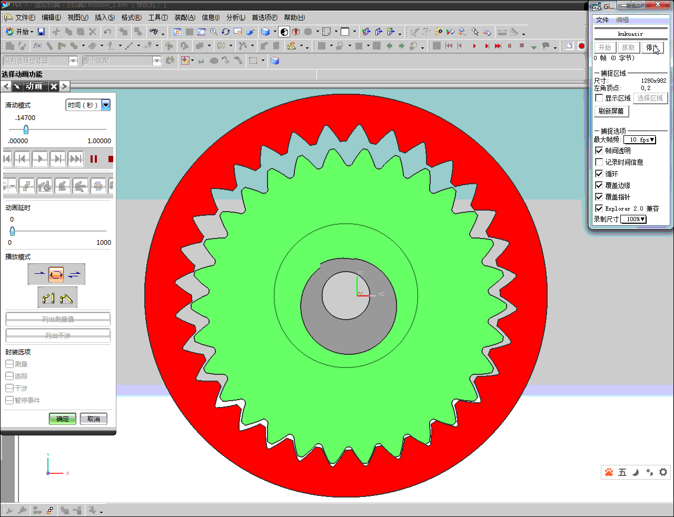
Task: Enable 记录时间信息 checkbox
Action: (x=599, y=162)
